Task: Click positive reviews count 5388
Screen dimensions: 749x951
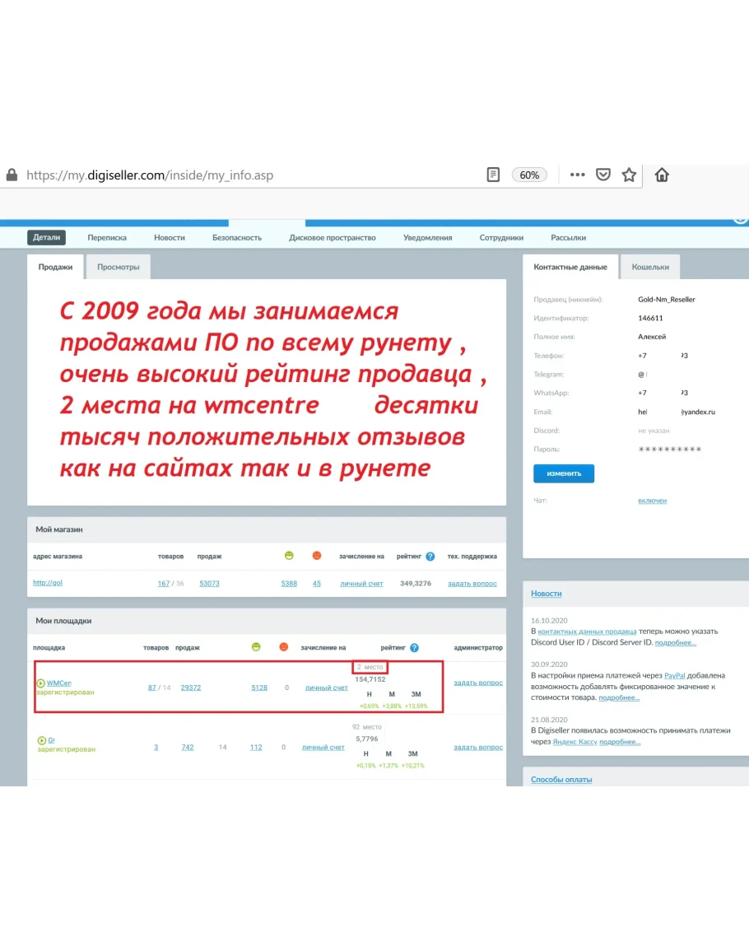Action: pos(288,583)
